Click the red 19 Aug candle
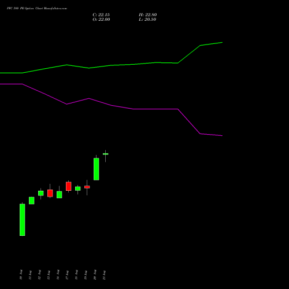This screenshot has width=289, height=289. tap(87, 187)
